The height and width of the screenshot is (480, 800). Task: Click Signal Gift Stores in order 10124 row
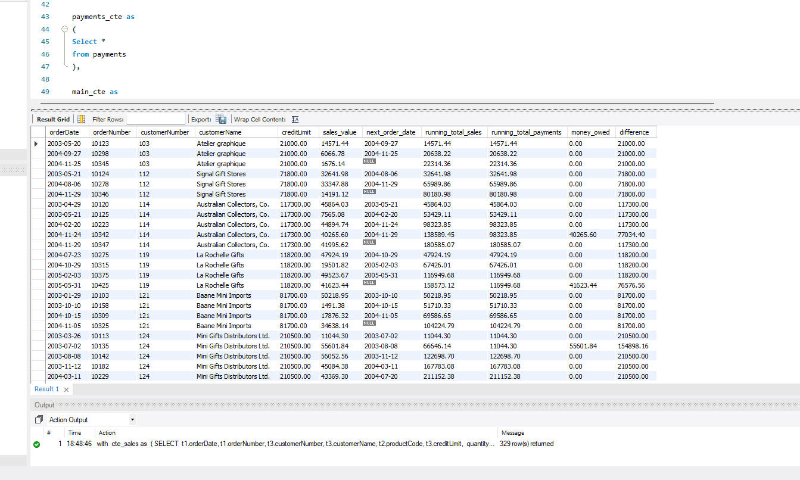(221, 174)
